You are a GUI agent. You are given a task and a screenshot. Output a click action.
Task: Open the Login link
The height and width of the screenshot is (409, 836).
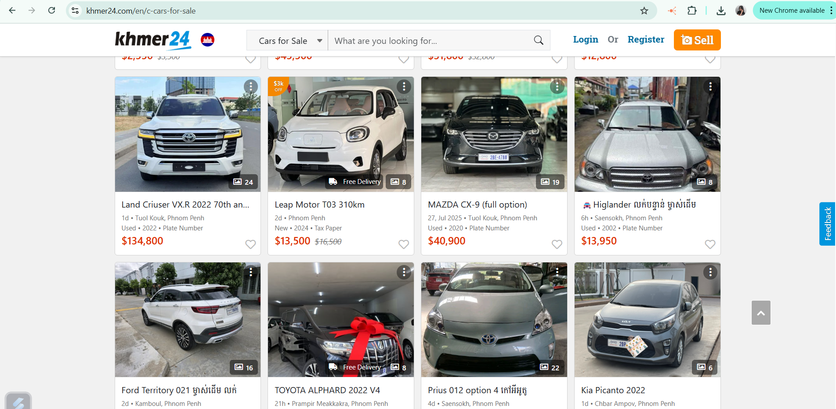point(586,39)
